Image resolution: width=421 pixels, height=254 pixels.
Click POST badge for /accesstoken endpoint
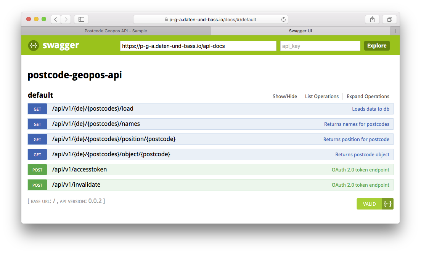[37, 170]
